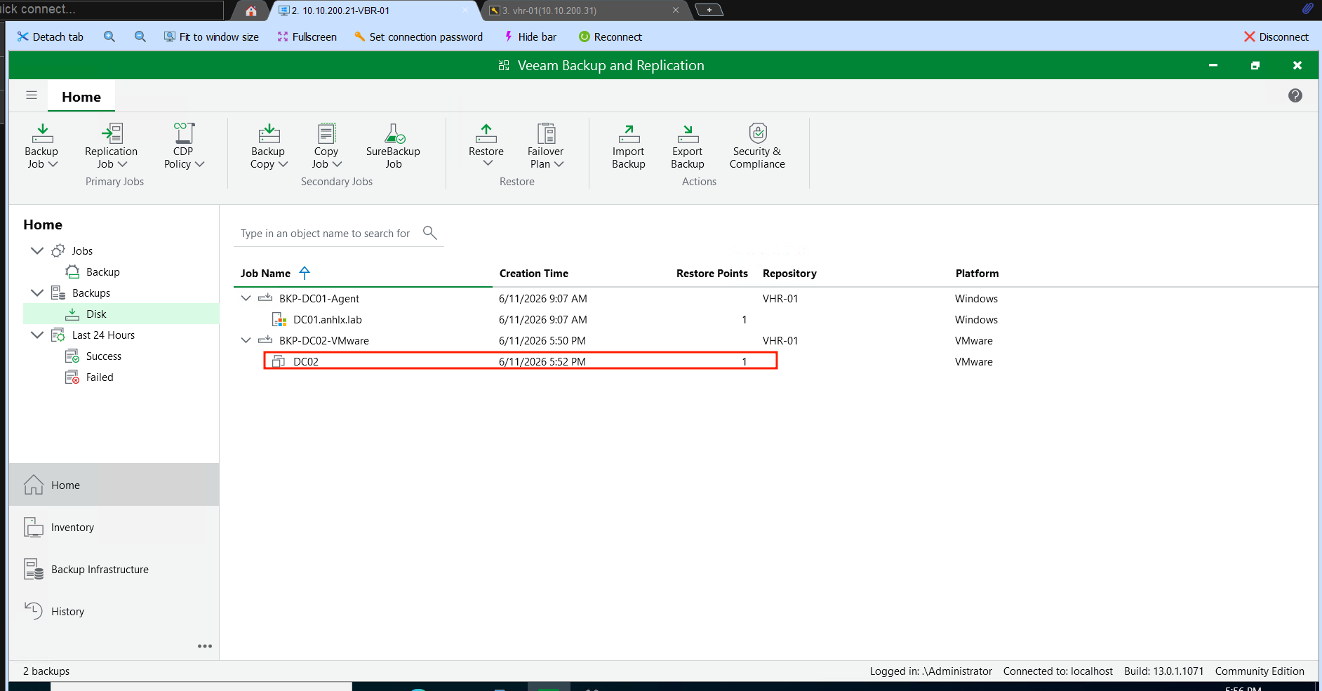Viewport: 1322px width, 691px height.
Task: Click the Import Backup ribbon icon
Action: (629, 133)
